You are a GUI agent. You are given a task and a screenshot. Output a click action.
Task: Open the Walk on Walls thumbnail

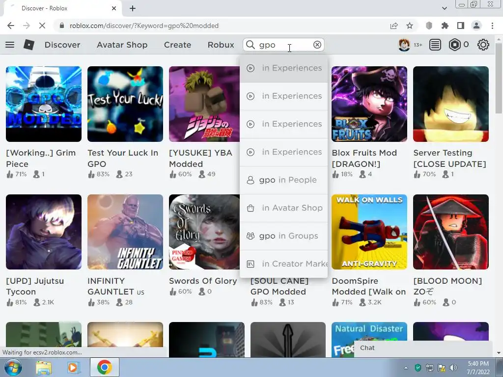[x=369, y=232]
